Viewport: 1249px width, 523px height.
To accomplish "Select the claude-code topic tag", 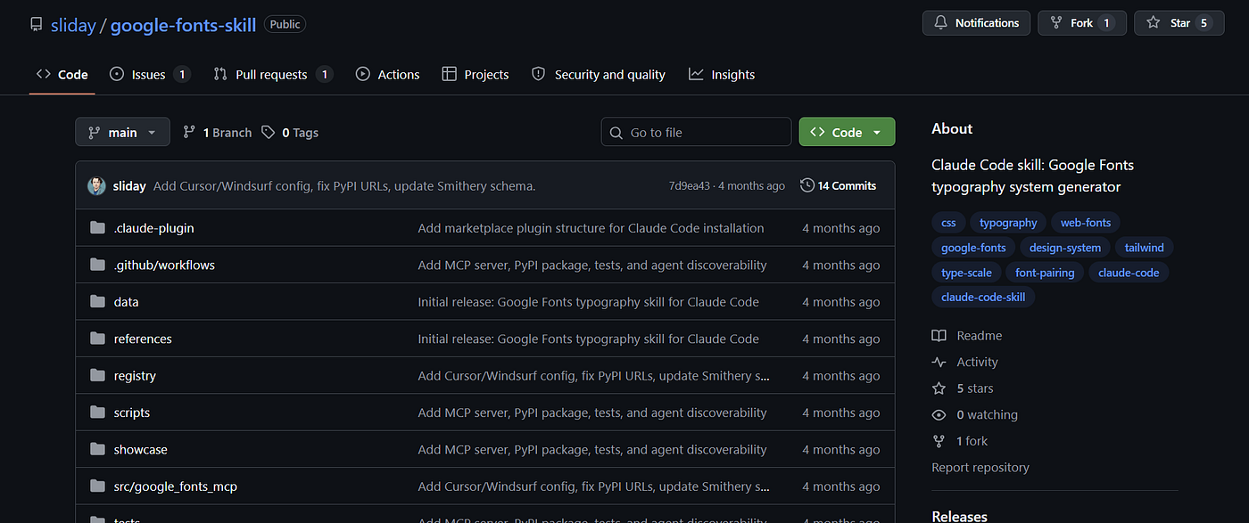I will (1129, 273).
